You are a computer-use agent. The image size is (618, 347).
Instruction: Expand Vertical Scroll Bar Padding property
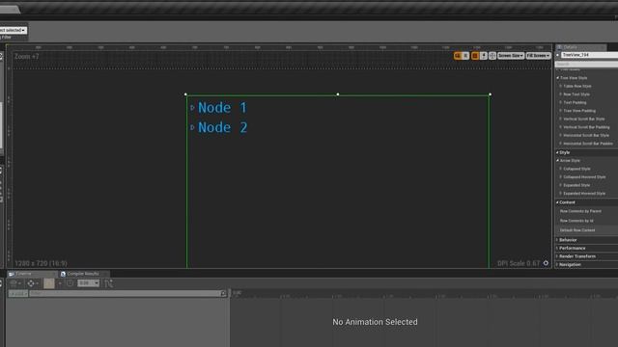tap(560, 127)
